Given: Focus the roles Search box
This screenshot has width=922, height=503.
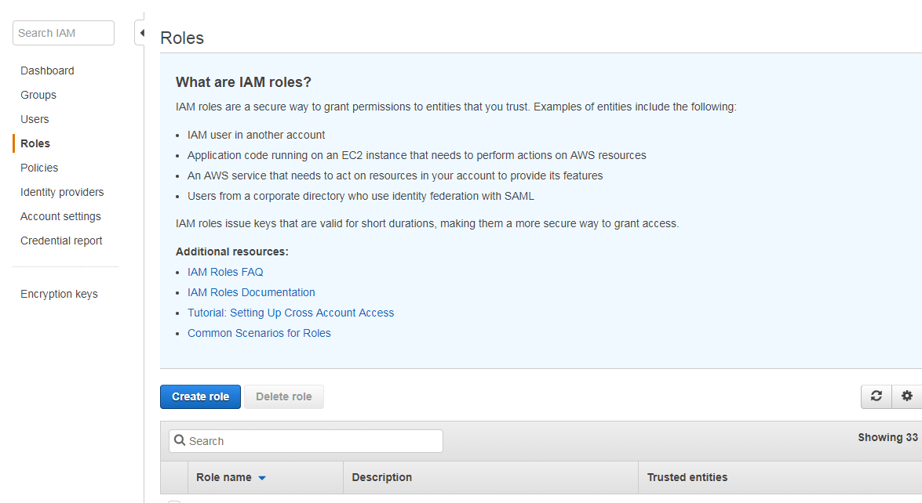Looking at the screenshot, I should (x=306, y=441).
